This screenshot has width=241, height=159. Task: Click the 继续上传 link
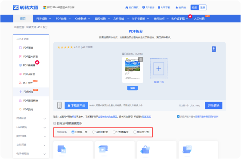click(159, 82)
